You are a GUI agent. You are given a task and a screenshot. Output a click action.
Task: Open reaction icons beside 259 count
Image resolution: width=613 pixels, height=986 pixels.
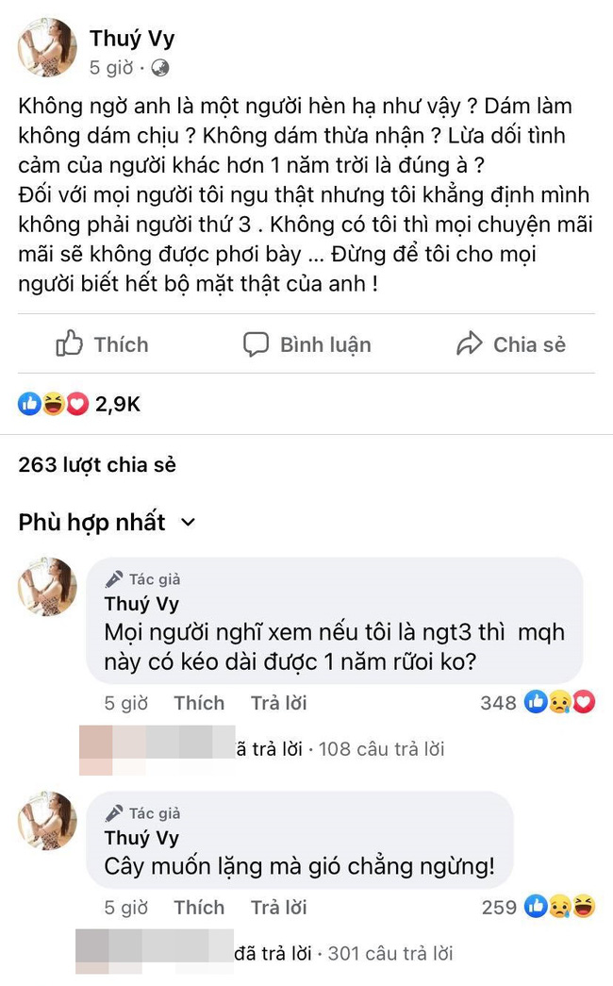click(560, 907)
